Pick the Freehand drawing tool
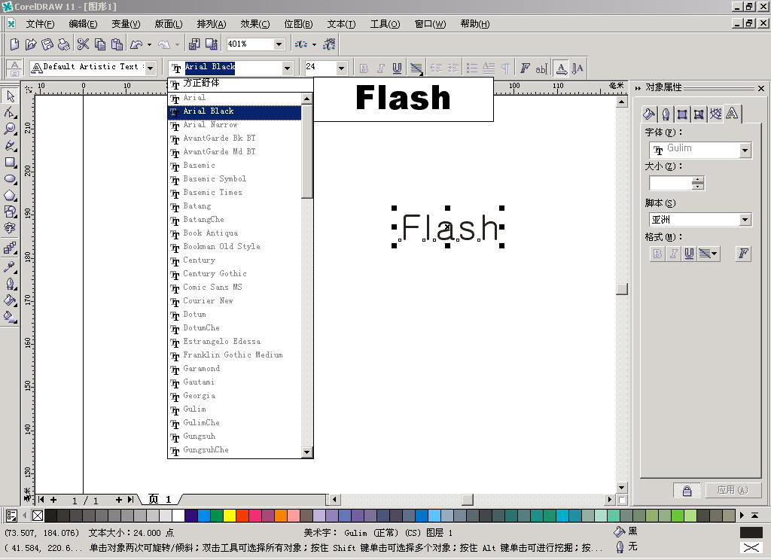The height and width of the screenshot is (560, 771). 11,146
